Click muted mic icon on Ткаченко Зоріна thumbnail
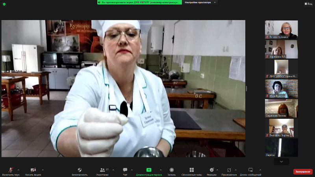 click(x=267, y=135)
